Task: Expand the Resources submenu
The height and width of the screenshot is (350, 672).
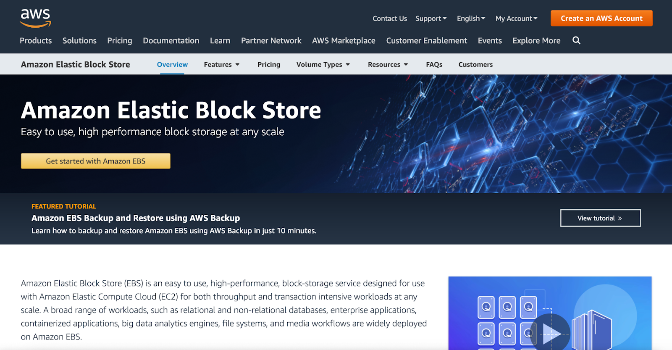Action: coord(388,64)
